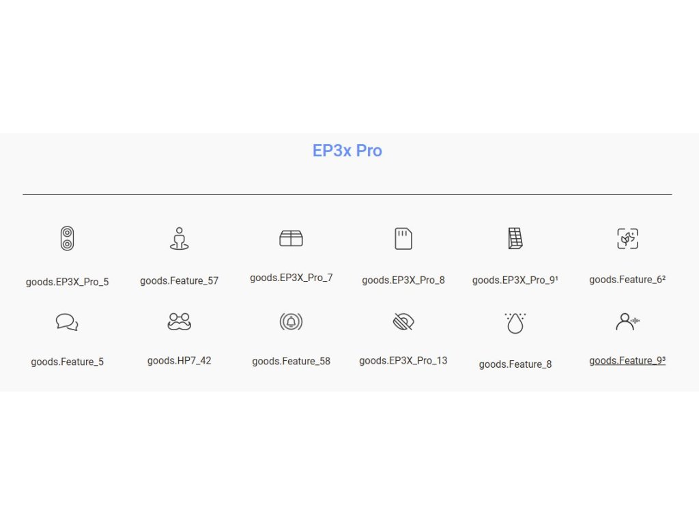
Task: Click the package box icon
Action: point(291,238)
